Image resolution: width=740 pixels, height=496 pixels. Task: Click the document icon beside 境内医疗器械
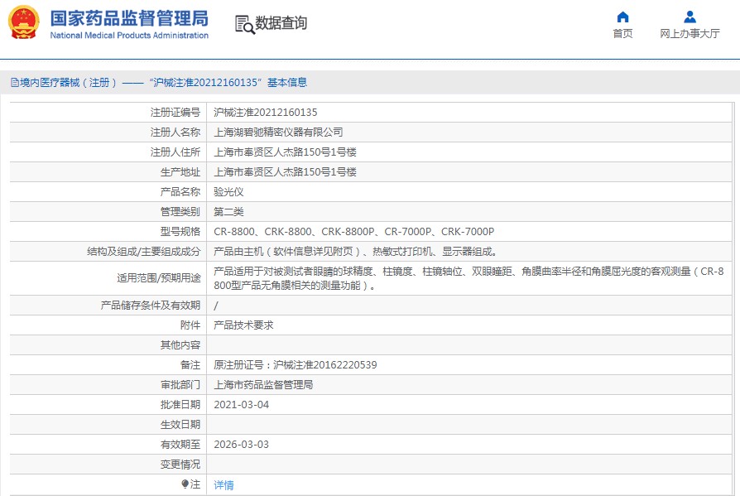[x=15, y=83]
